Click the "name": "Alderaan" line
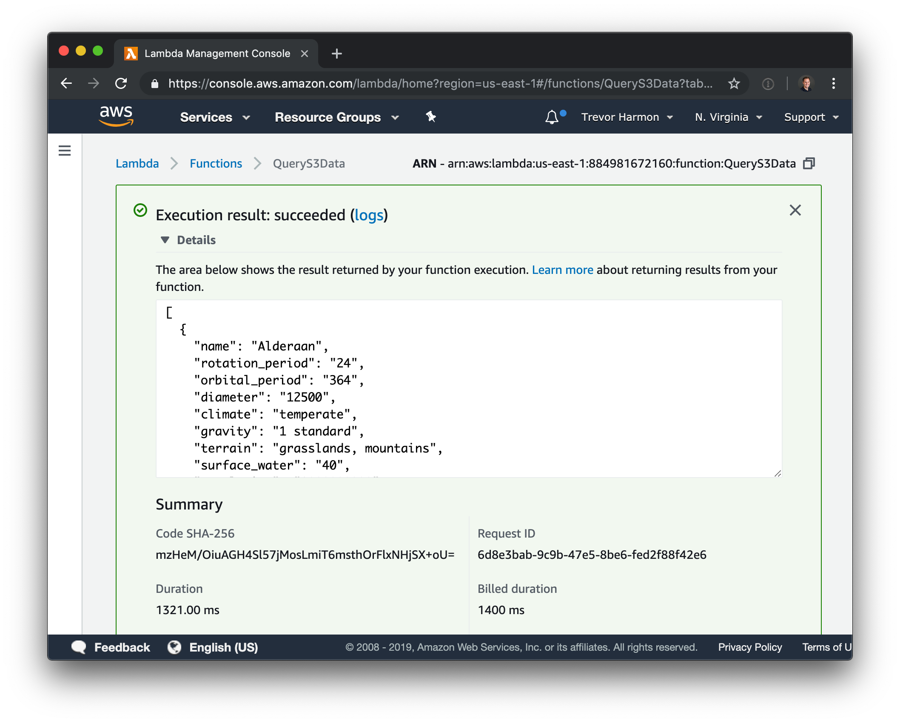 point(261,346)
